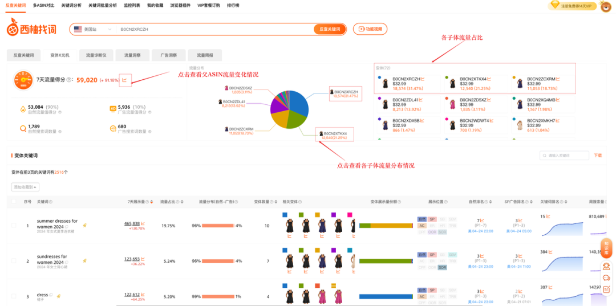Open the user avatar in top-right corner
The height and width of the screenshot is (306, 616).
[x=606, y=6]
